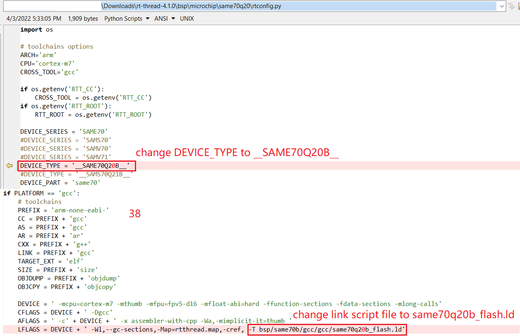This screenshot has height=336, width=520.
Task: Expand the file path history dropdown
Action: [502, 6]
